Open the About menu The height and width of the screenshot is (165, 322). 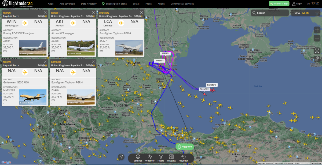pyautogui.click(x=161, y=4)
